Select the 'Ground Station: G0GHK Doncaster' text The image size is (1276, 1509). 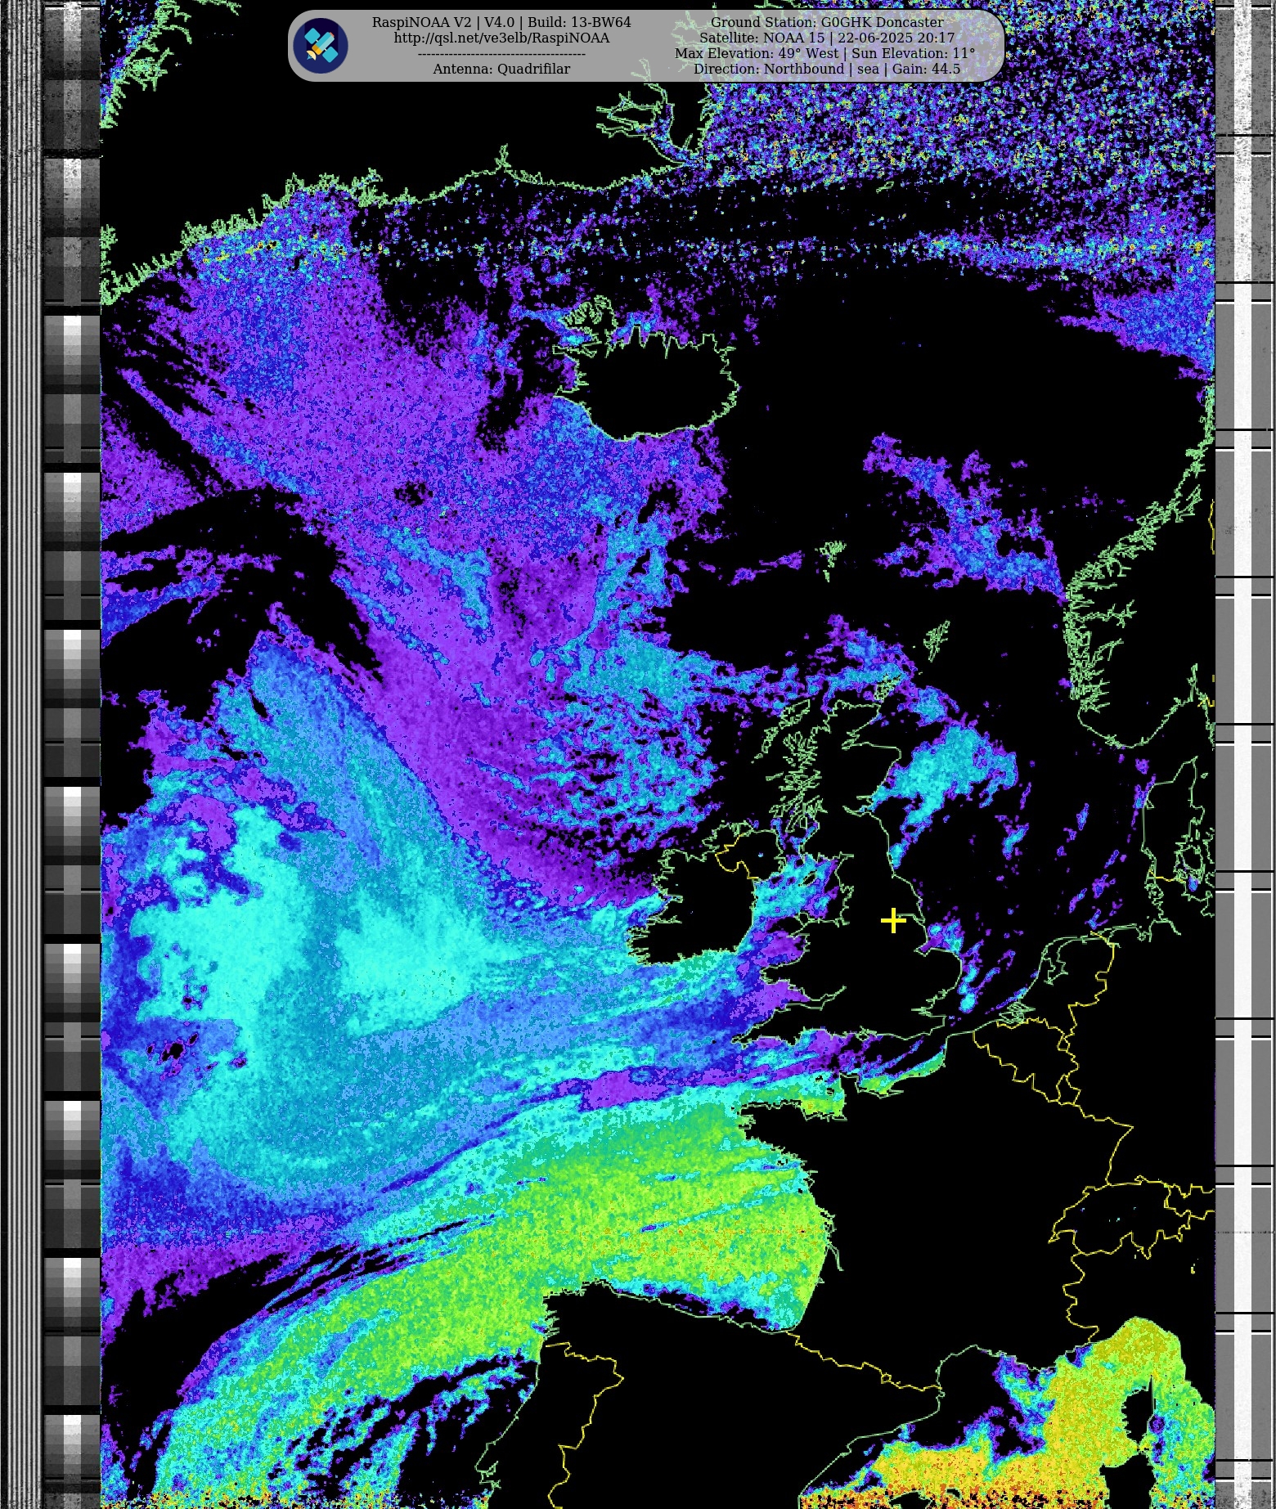[827, 22]
